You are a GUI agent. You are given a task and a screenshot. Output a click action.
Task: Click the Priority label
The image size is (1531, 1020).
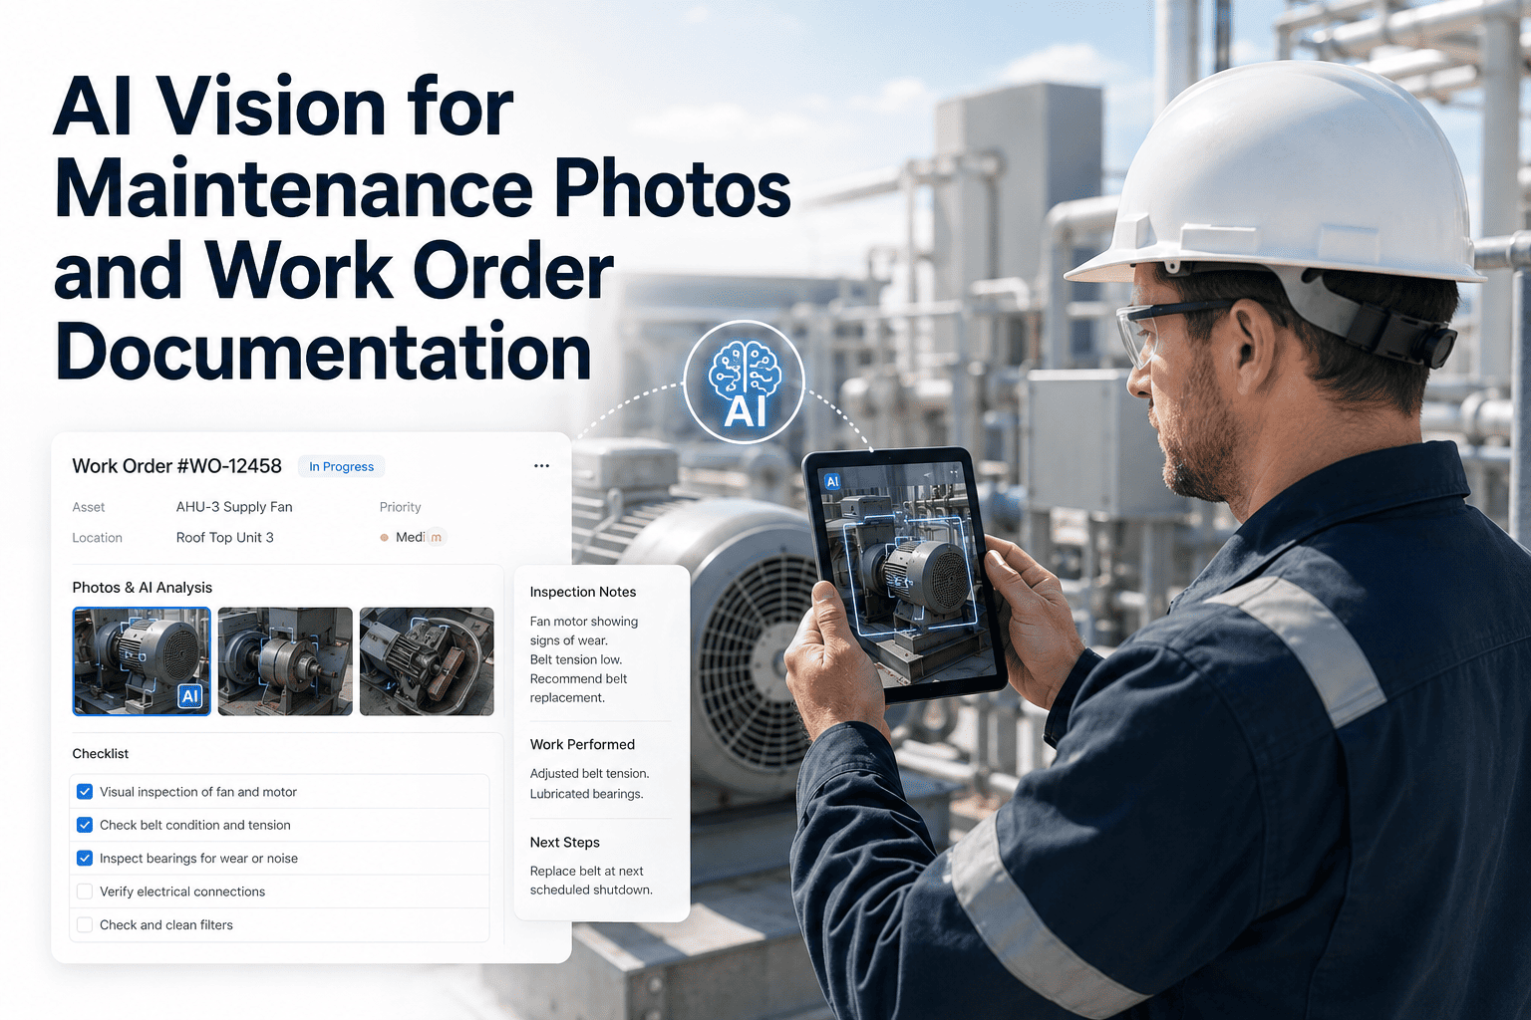401,507
